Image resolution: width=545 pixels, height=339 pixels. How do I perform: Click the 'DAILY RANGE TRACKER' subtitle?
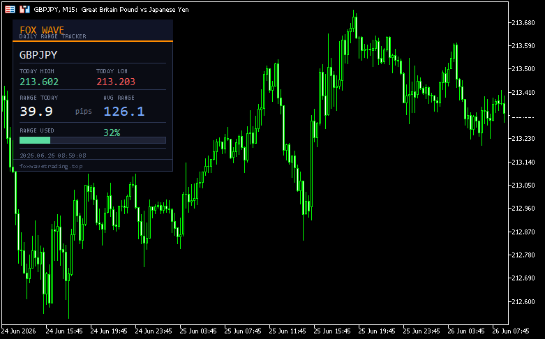(53, 36)
